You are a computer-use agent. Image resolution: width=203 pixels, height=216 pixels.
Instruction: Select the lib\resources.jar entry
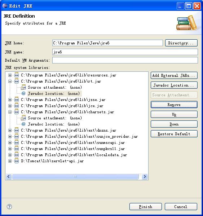(x=69, y=75)
